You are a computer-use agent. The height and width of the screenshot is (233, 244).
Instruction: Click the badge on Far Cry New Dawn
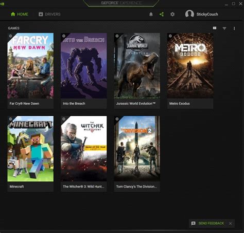tap(10, 36)
